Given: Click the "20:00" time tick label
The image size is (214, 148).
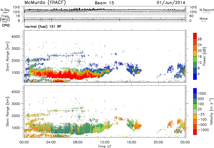Looking at the screenshot, I should pyautogui.click(x=158, y=142).
